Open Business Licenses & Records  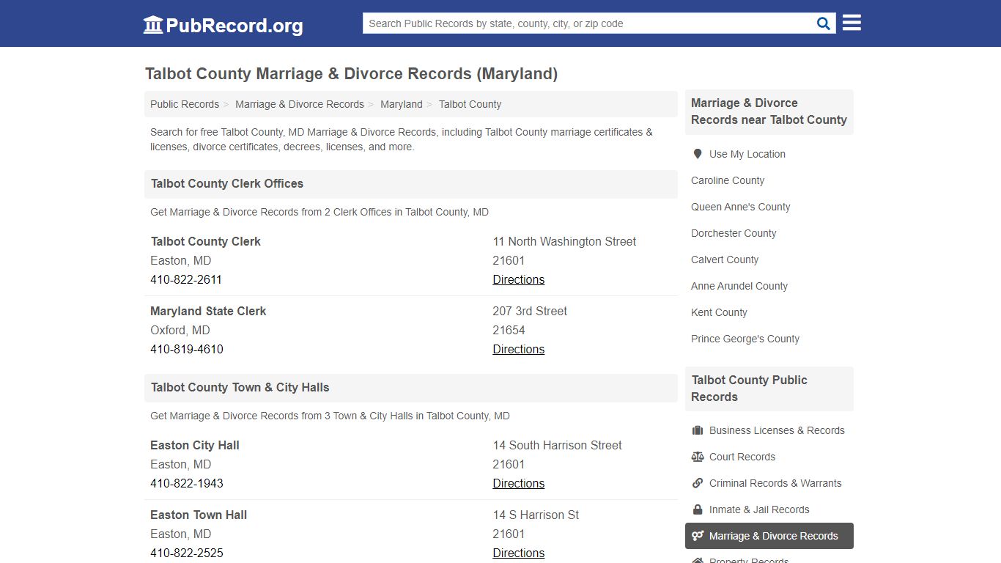pyautogui.click(x=777, y=430)
